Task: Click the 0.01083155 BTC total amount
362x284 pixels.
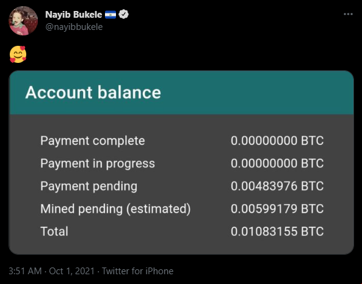Action: 277,231
